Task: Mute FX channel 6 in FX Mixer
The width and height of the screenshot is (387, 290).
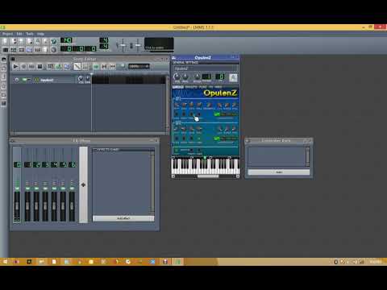Action: (72, 188)
